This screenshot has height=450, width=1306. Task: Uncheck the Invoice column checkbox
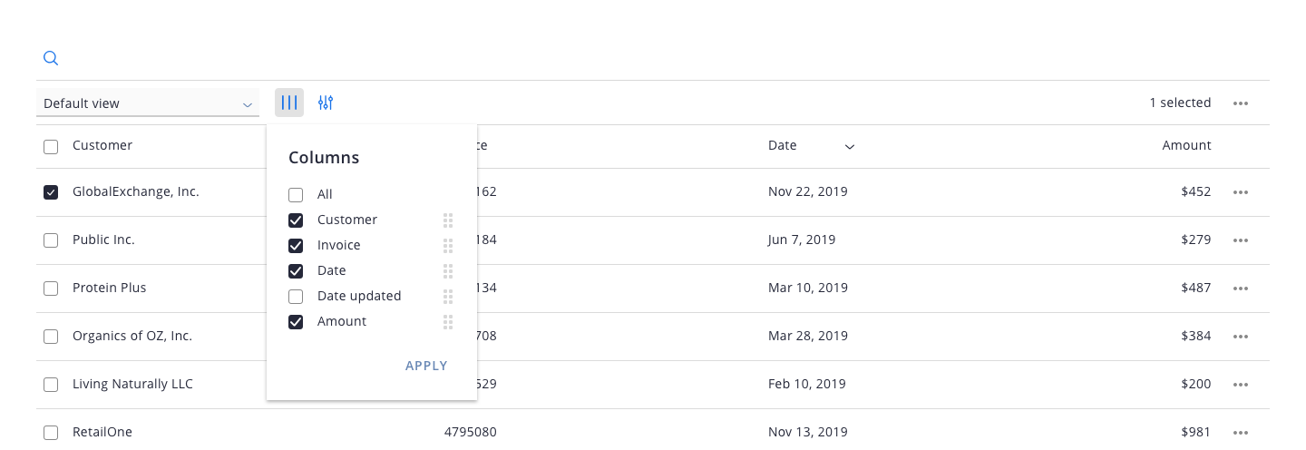pyautogui.click(x=296, y=246)
